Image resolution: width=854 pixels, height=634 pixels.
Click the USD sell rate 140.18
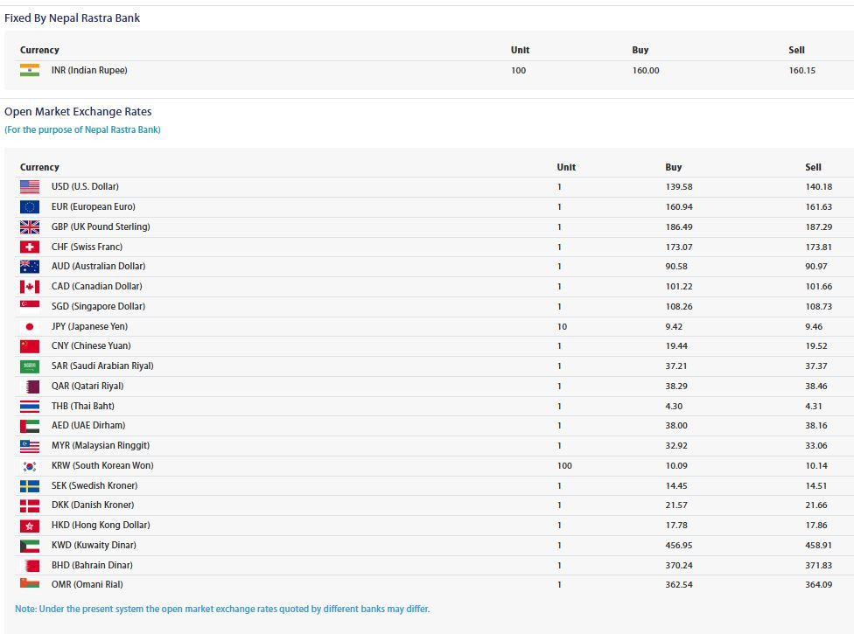pyautogui.click(x=819, y=186)
